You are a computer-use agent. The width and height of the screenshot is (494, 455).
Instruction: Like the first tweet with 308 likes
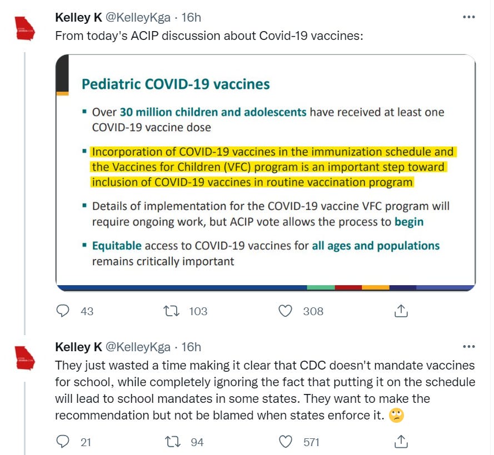click(286, 311)
